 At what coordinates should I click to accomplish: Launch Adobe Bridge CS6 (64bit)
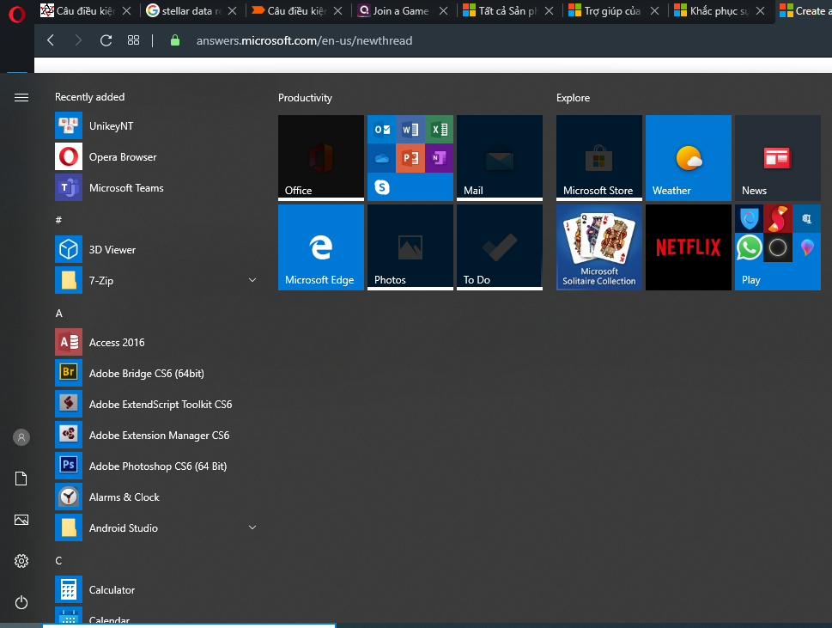point(156,373)
